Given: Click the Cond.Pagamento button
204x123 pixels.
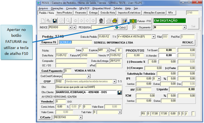Looking at the screenshot, I should pyautogui.click(x=52, y=71).
